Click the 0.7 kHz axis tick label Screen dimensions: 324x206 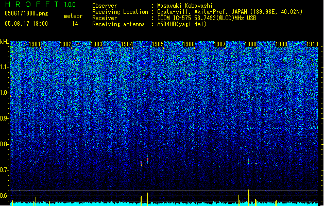5,170
